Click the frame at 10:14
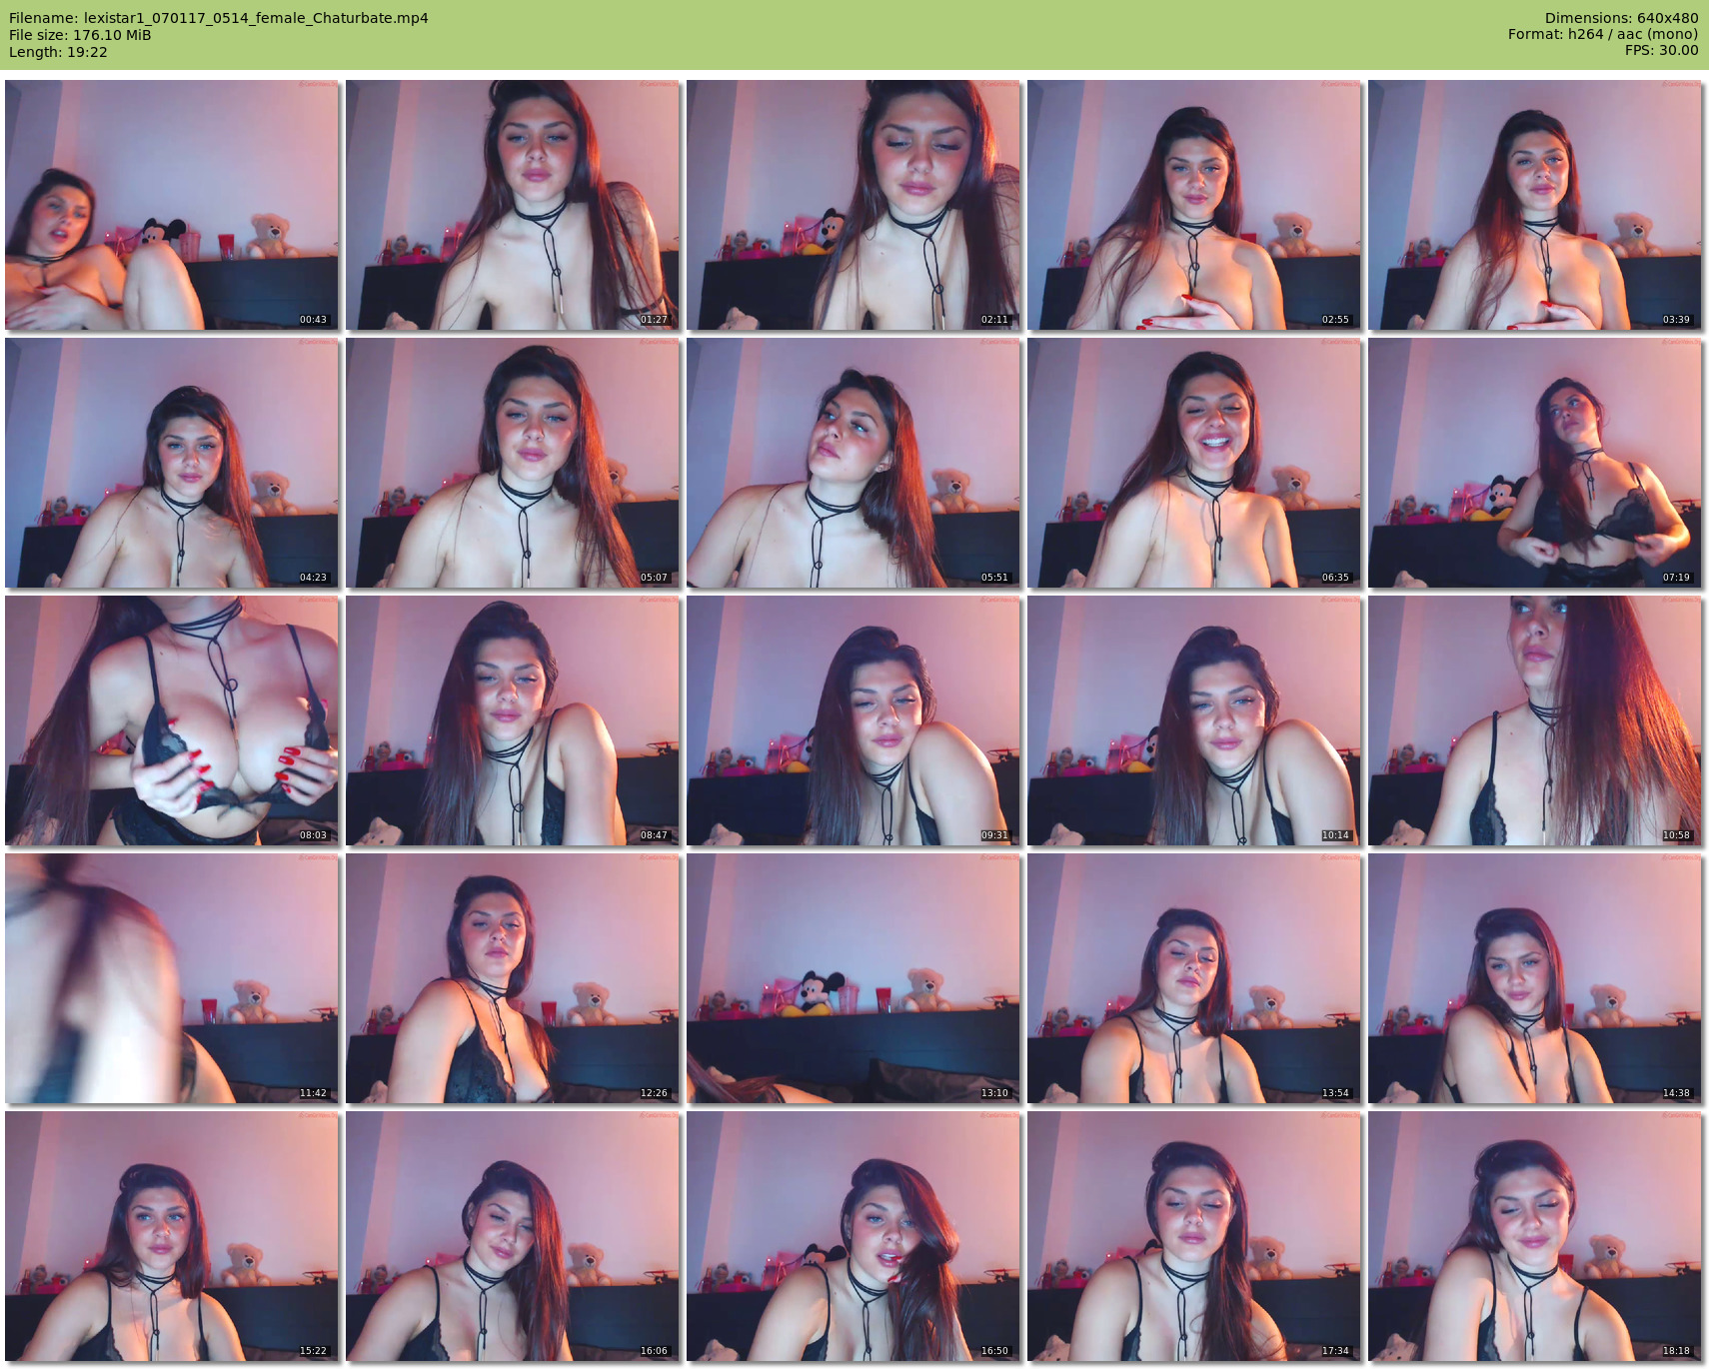 (1194, 720)
